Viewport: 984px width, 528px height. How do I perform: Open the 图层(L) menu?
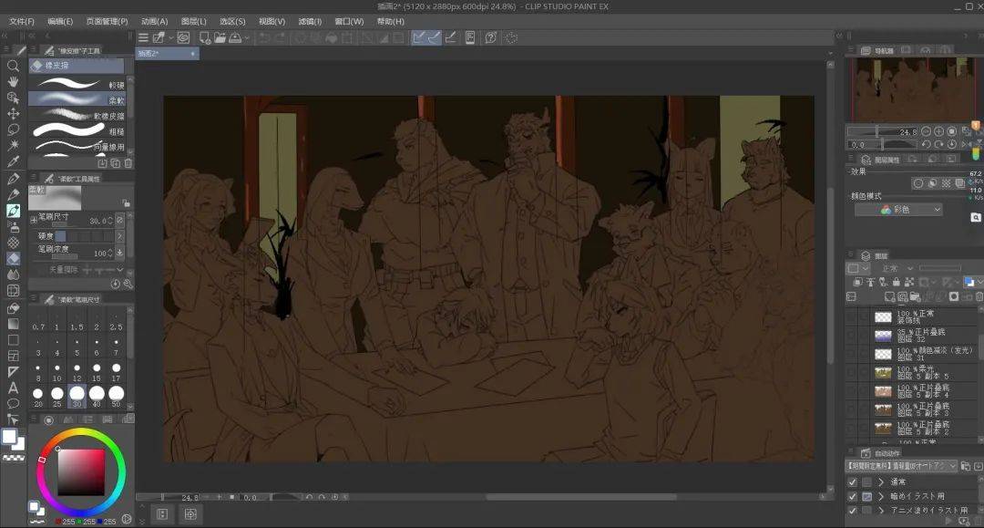point(193,21)
